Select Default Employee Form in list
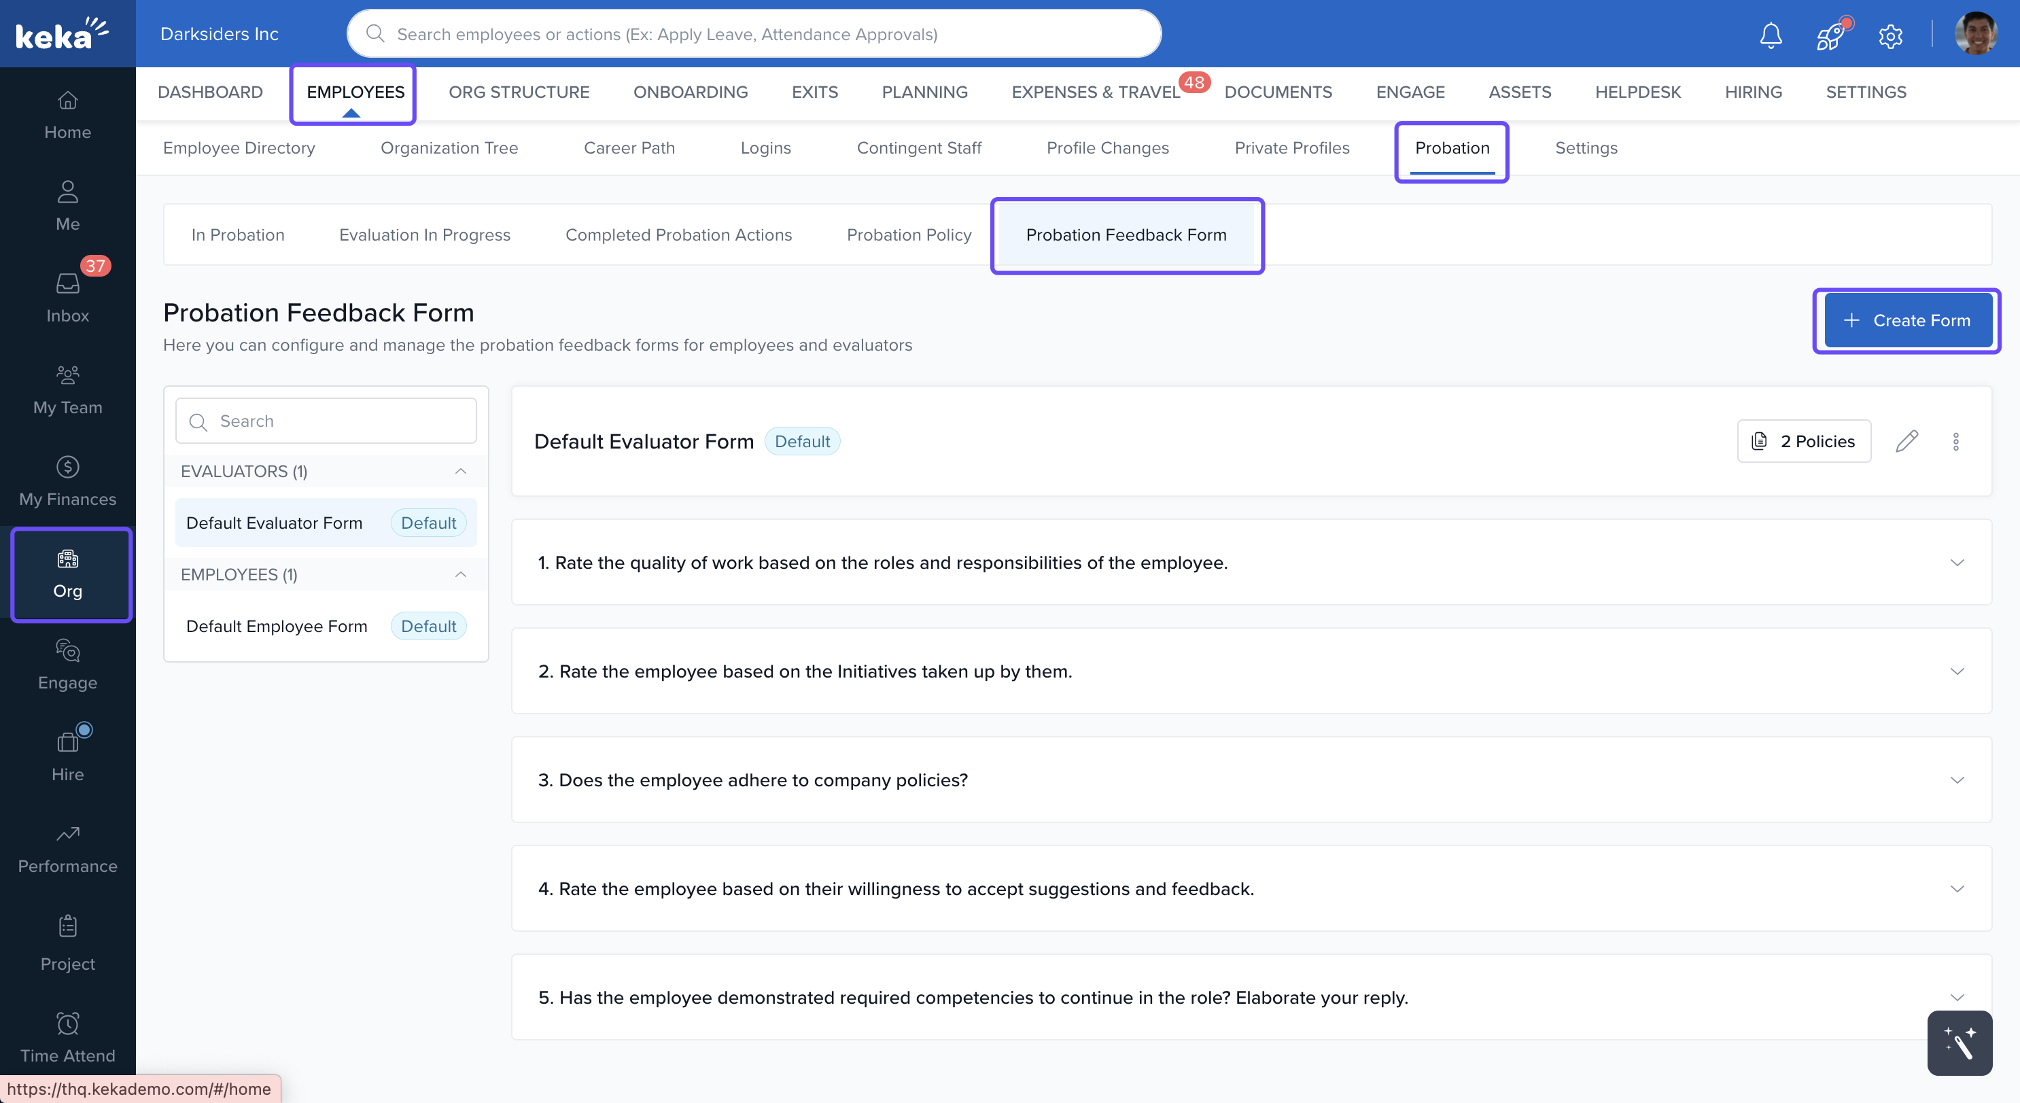2020x1103 pixels. point(277,626)
